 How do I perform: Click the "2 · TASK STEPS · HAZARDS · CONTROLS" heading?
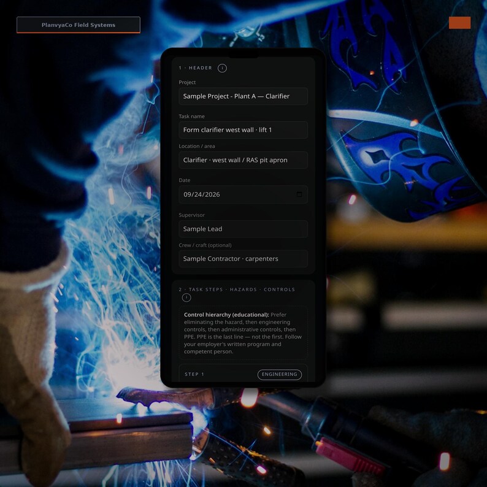[237, 290]
